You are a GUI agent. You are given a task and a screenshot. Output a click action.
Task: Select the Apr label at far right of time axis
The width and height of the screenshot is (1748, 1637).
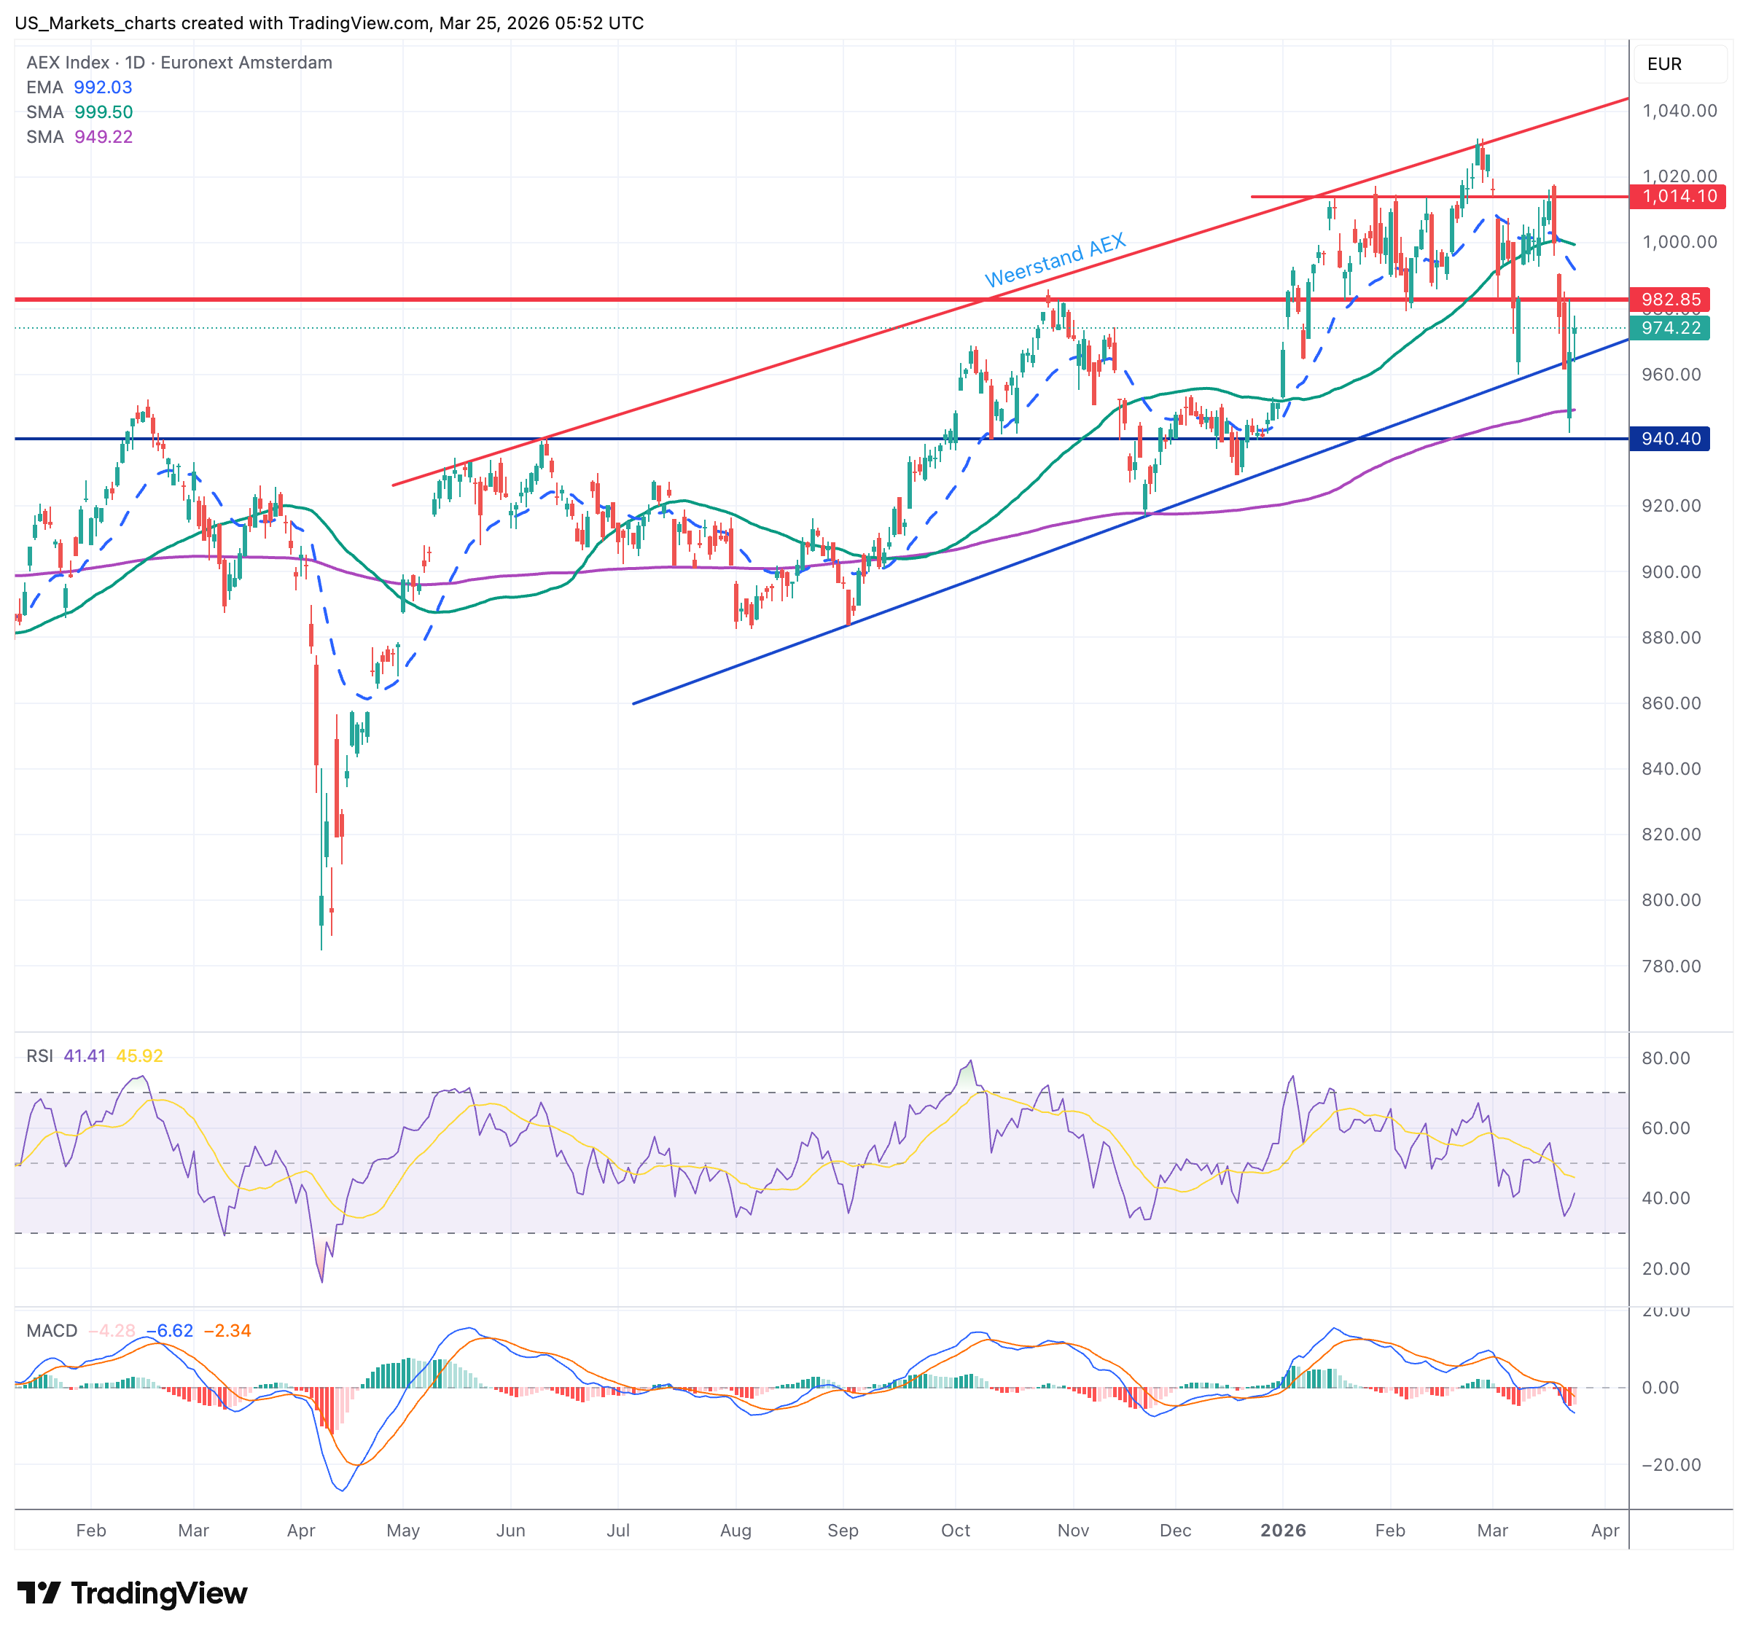coord(1604,1530)
